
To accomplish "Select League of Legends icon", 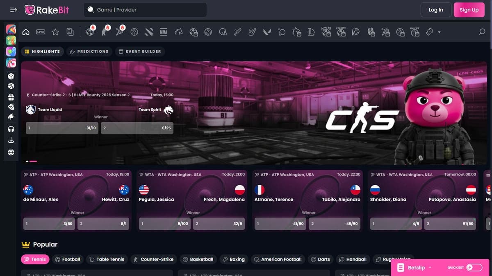I will (x=311, y=32).
